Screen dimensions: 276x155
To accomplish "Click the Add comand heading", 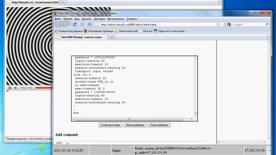I will click(x=67, y=135).
